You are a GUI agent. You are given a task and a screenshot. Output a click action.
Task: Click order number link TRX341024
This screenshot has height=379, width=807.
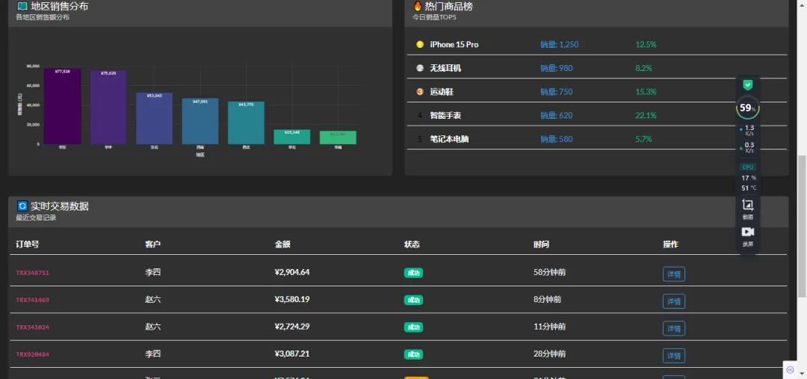(32, 327)
